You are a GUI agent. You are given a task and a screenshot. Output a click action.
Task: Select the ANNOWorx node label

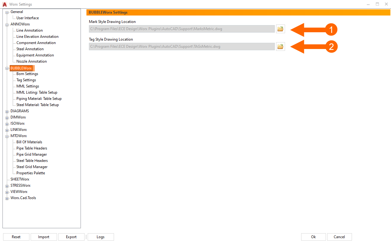20,24
